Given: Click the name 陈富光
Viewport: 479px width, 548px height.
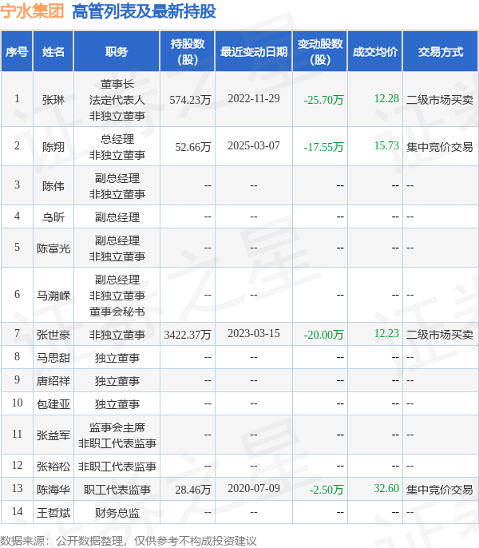Looking at the screenshot, I should (x=53, y=248).
